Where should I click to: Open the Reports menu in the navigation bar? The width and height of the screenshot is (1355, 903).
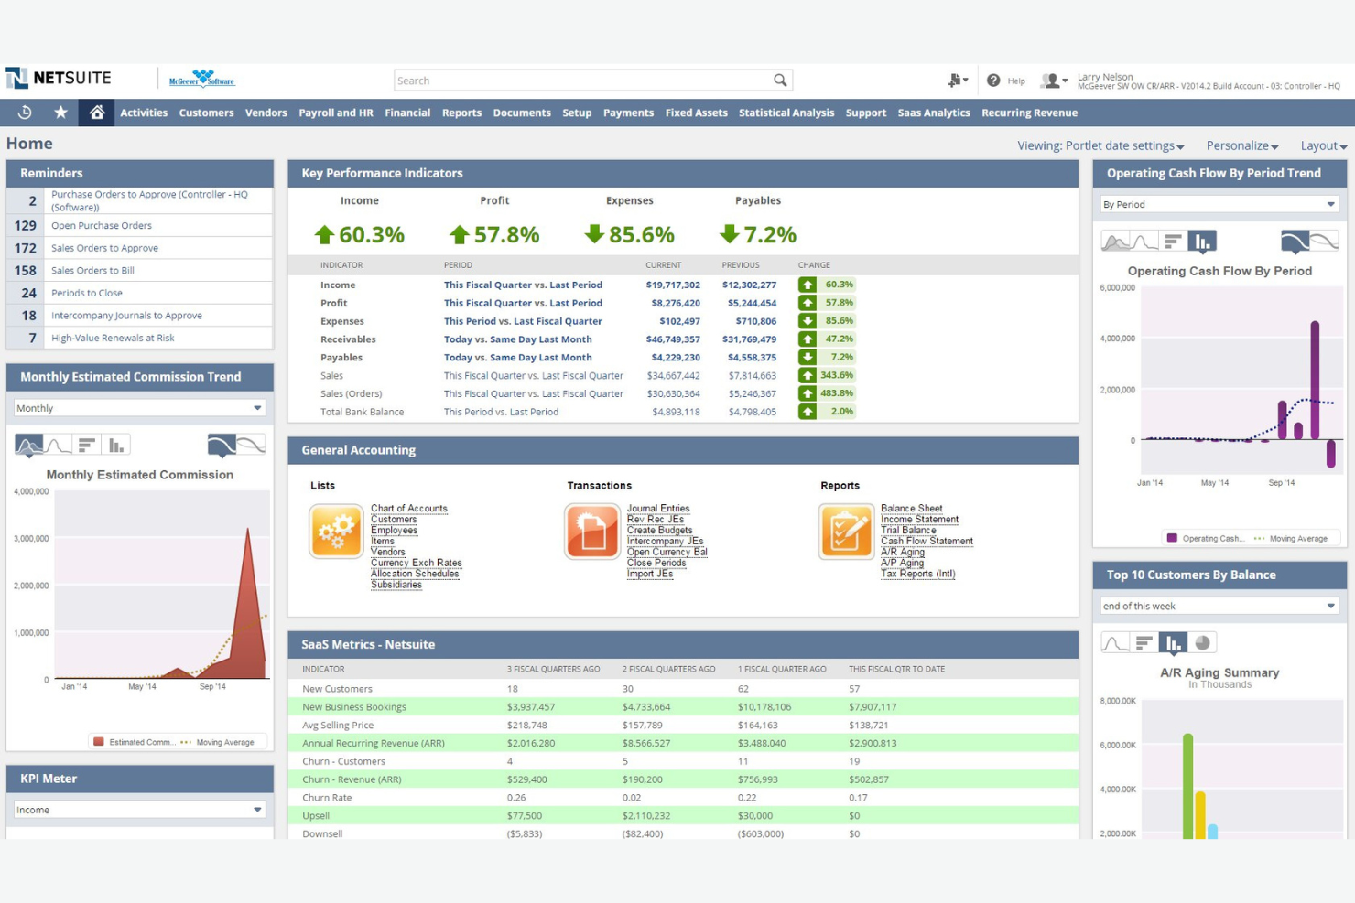tap(461, 113)
